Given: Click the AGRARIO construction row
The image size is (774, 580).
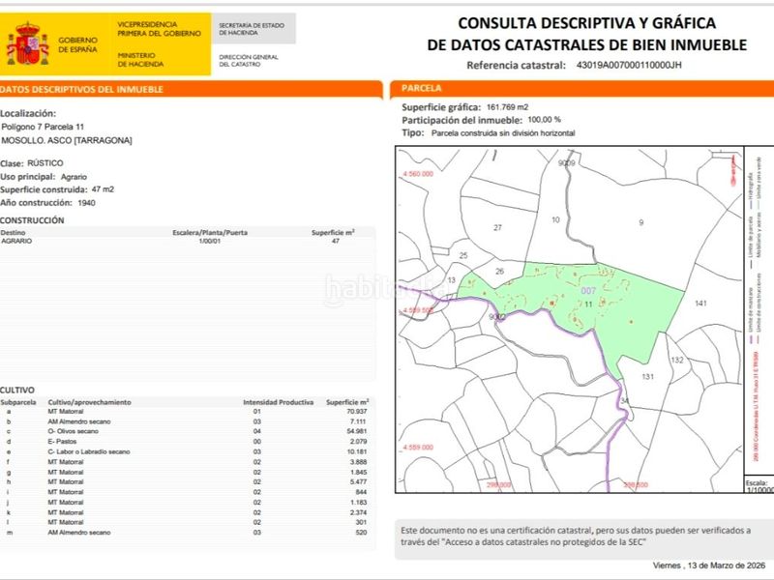Looking at the screenshot, I should (x=187, y=241).
